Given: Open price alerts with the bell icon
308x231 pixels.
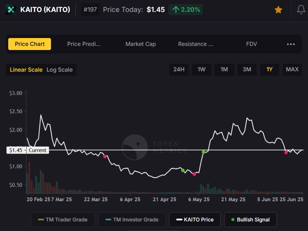Looking at the screenshot, I should point(301,10).
